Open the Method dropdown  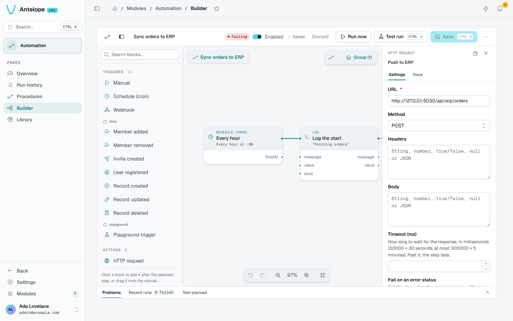439,126
